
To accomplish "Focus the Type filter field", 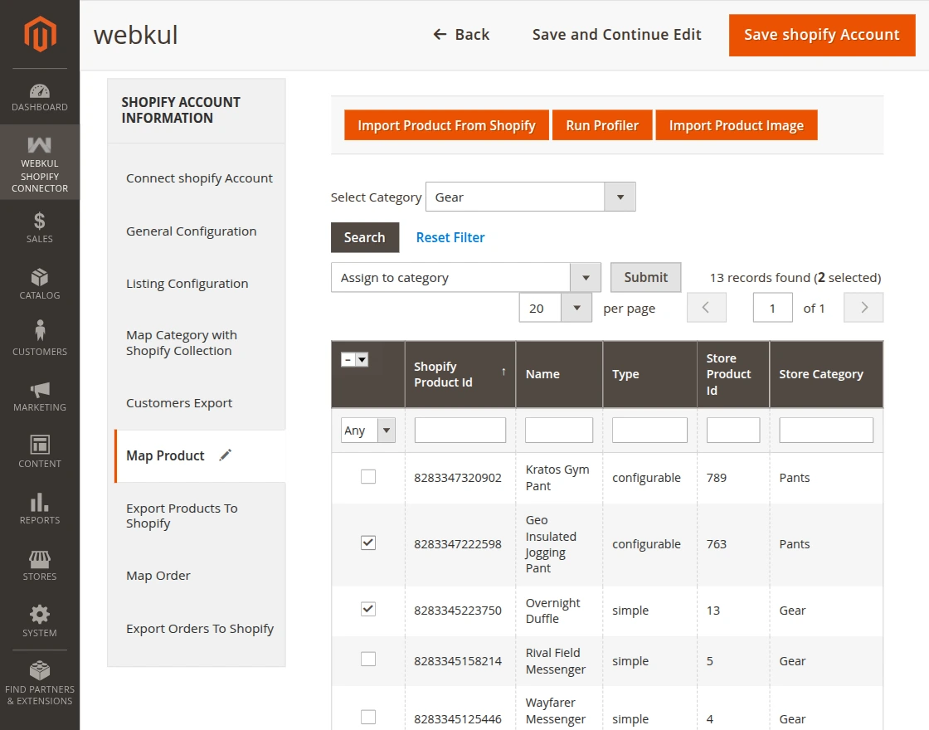I will click(x=649, y=431).
